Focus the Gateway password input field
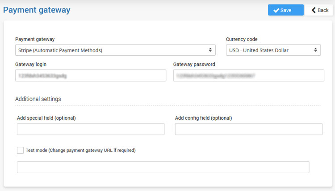Viewport: 335px width, 191px height. [x=248, y=76]
